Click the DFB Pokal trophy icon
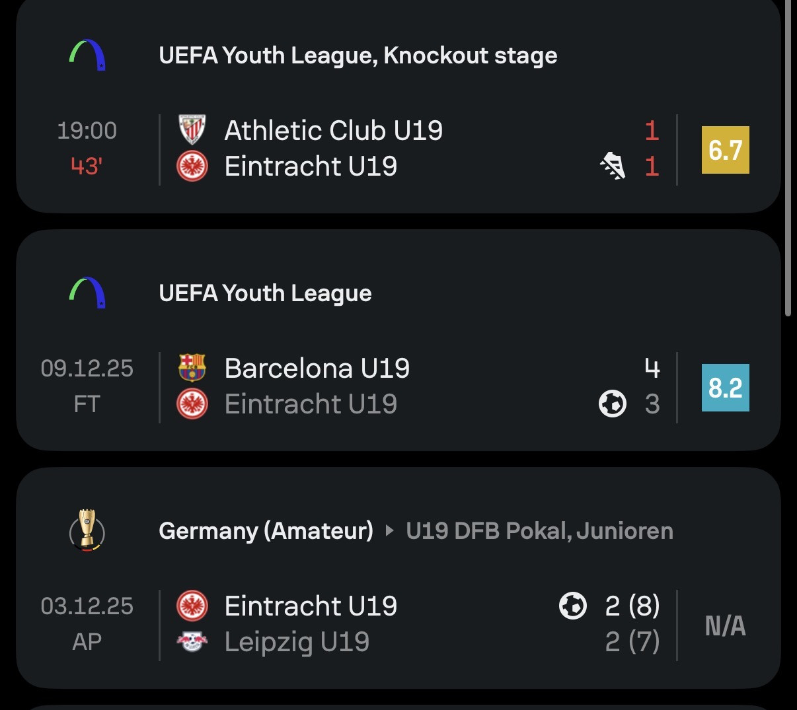Screen dimensions: 797x710 pos(87,530)
